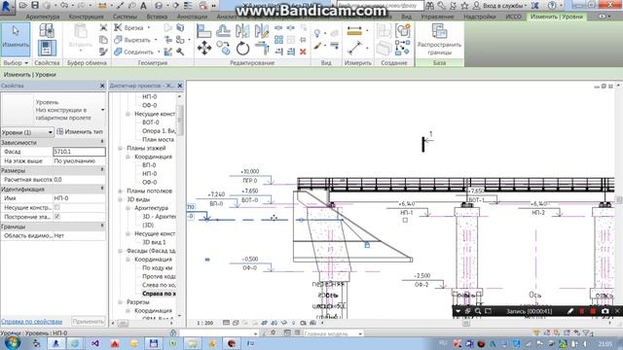This screenshot has height=350, width=623.
Task: Open the Надстройки ribbon tab
Action: click(x=480, y=17)
